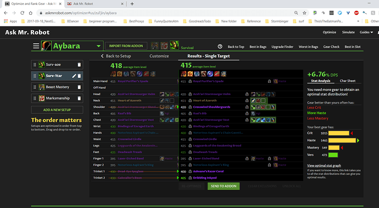This screenshot has width=379, height=208.
Task: Click first talent icon under 418 item level
Action: point(113,74)
